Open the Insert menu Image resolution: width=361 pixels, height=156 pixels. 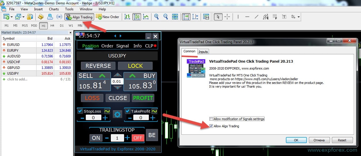click(x=38, y=9)
